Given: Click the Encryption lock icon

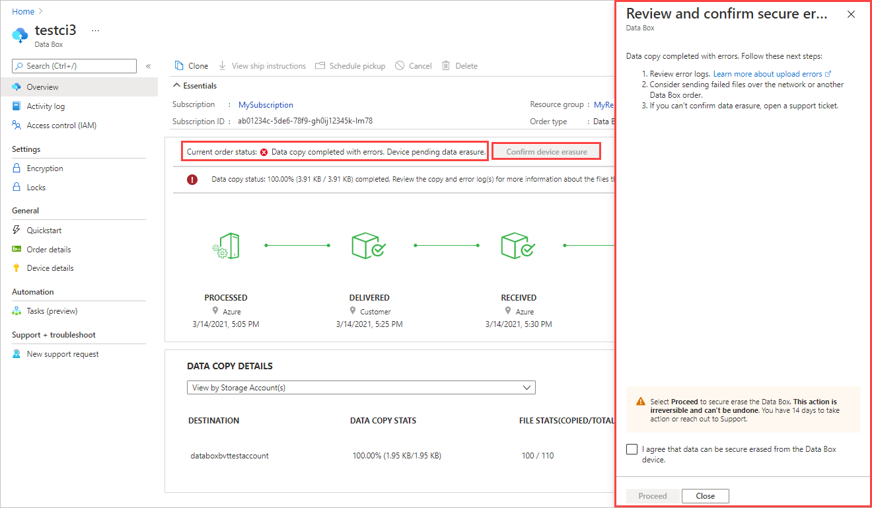Looking at the screenshot, I should click(x=17, y=168).
